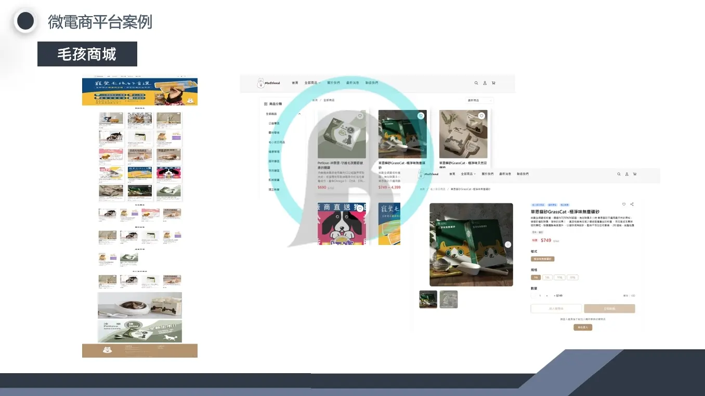Decrease the product quantity with the minus button

tap(533, 296)
